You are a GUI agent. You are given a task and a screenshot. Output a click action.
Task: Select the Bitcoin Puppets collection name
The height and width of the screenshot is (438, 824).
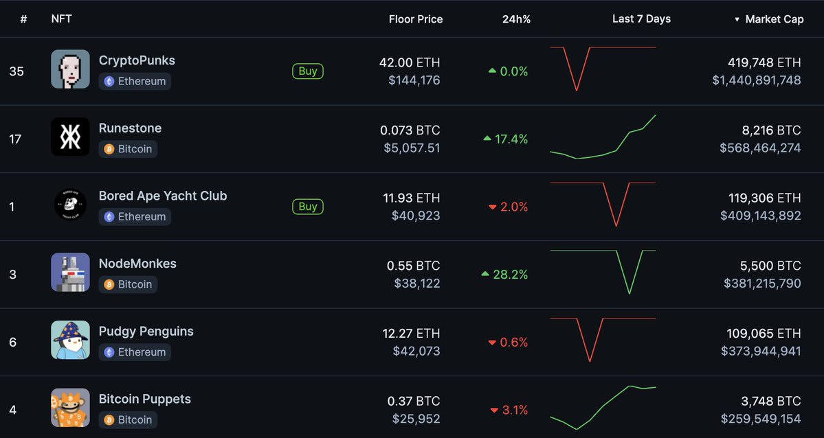pyautogui.click(x=145, y=399)
